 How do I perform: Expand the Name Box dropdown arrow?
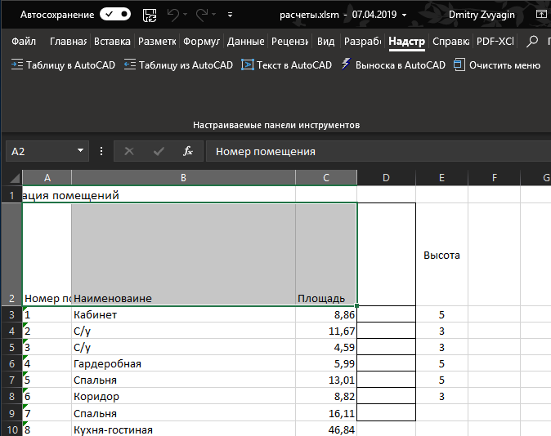click(x=80, y=151)
